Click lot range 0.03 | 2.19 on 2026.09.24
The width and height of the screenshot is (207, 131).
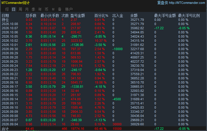pos(48,66)
